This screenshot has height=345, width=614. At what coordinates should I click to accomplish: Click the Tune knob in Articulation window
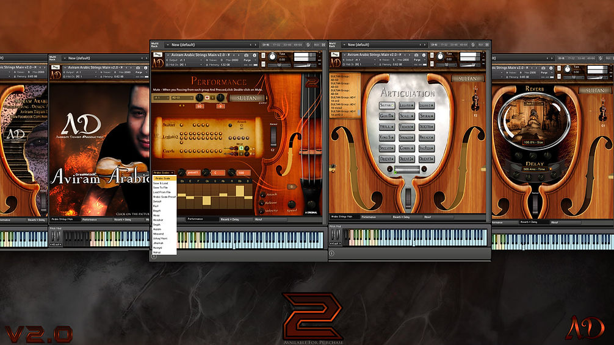440,57
